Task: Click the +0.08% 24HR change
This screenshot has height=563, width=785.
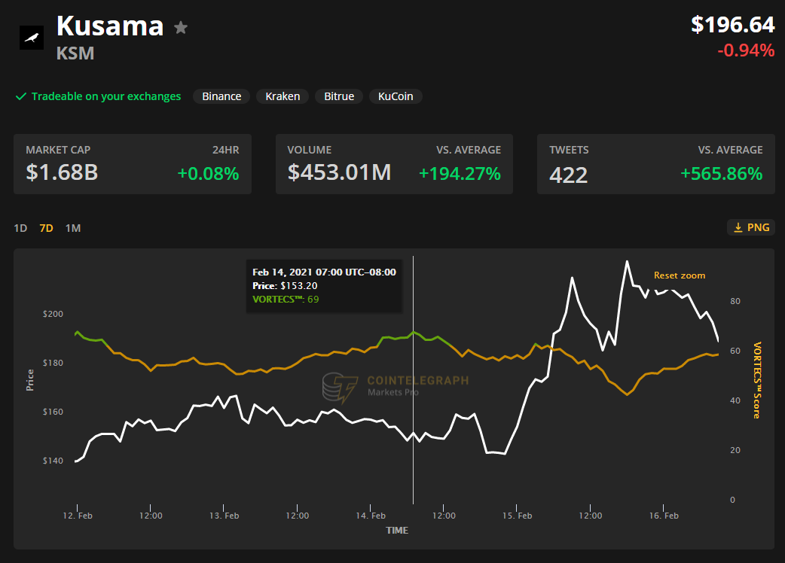Action: [208, 174]
